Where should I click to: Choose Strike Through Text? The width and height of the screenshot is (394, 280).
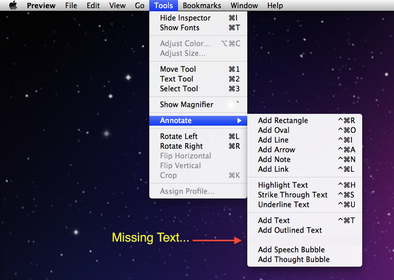pos(305,195)
